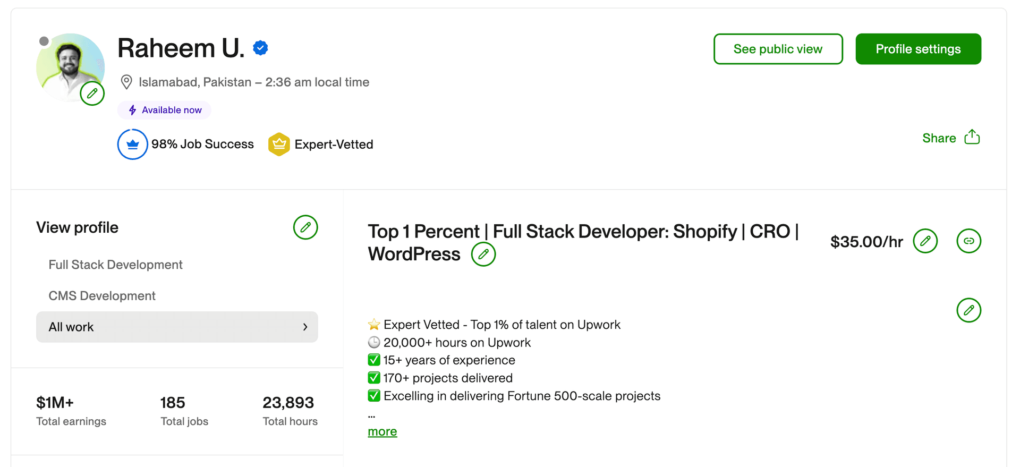
Task: Copy the profile link icon beside hourly rate
Action: click(969, 241)
